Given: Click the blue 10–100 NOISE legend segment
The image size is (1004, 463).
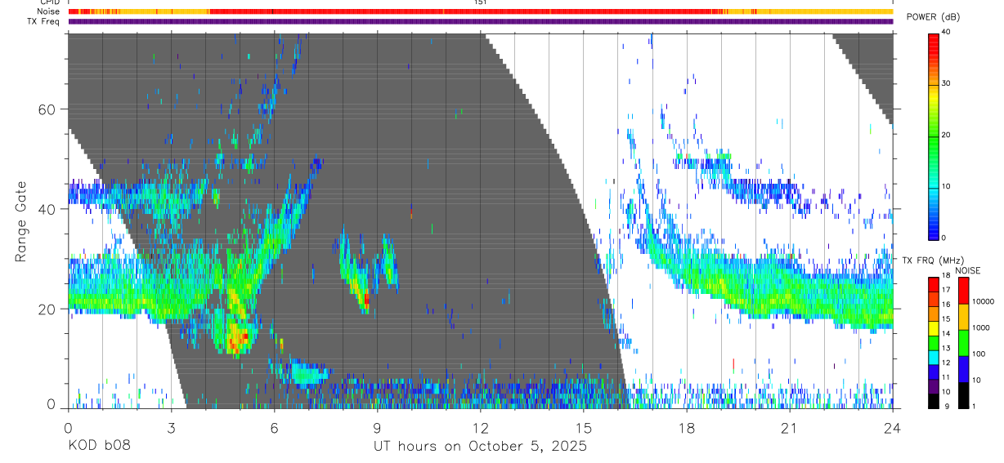Looking at the screenshot, I should (x=963, y=369).
